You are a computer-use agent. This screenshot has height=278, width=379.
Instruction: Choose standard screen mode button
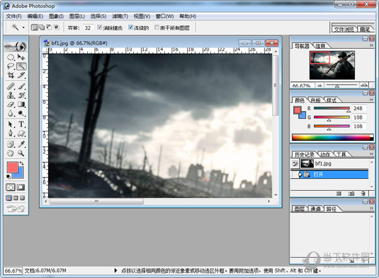pos(9,198)
